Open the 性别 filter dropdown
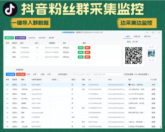Screen dimensions: 165x132 coord(50,74)
